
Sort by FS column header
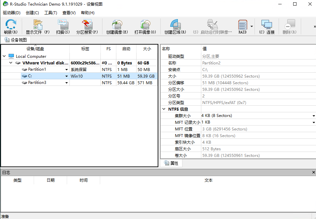click(108, 49)
